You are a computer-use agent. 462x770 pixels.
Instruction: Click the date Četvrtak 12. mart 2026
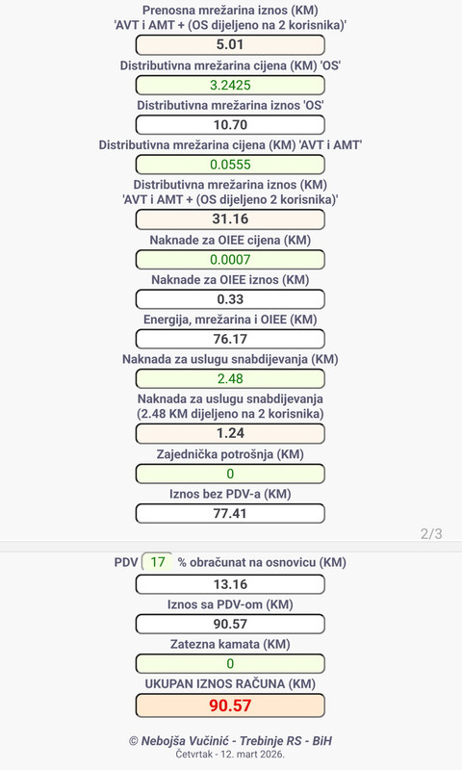(x=230, y=754)
